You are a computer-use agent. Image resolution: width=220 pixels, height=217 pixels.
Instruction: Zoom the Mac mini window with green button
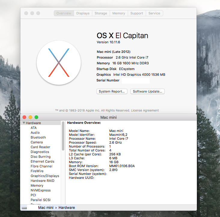[36, 117]
